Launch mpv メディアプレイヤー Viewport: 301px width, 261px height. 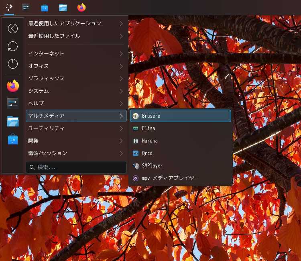[181, 178]
